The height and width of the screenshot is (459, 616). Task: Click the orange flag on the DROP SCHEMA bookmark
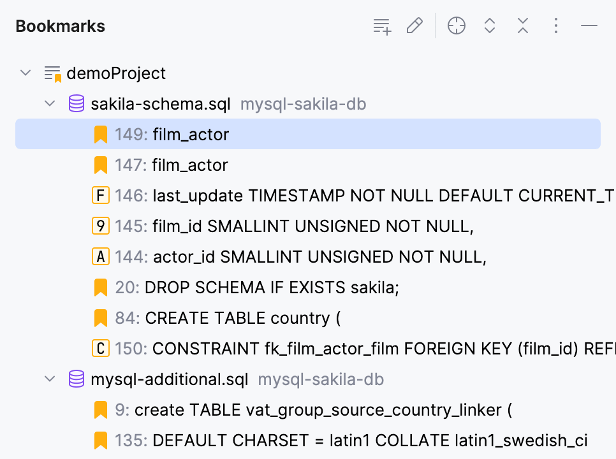100,287
